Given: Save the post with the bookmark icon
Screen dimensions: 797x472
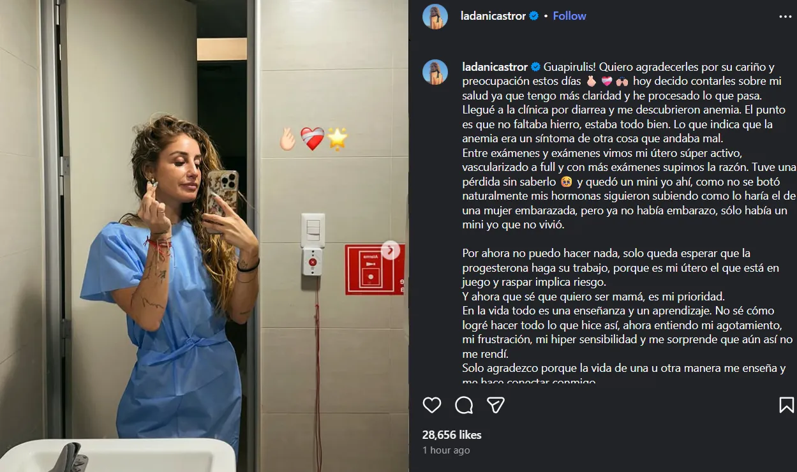Looking at the screenshot, I should click(x=786, y=405).
